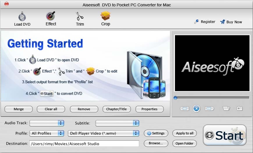This screenshot has height=153, width=253.
Task: Open the Crop tool
Action: 105,16
